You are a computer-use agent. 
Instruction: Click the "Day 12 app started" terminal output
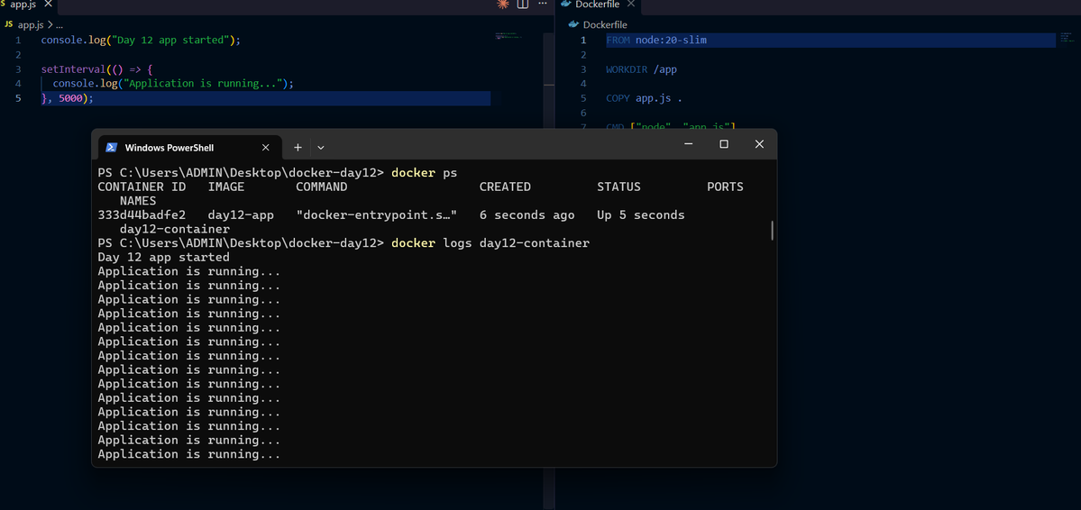coord(163,257)
